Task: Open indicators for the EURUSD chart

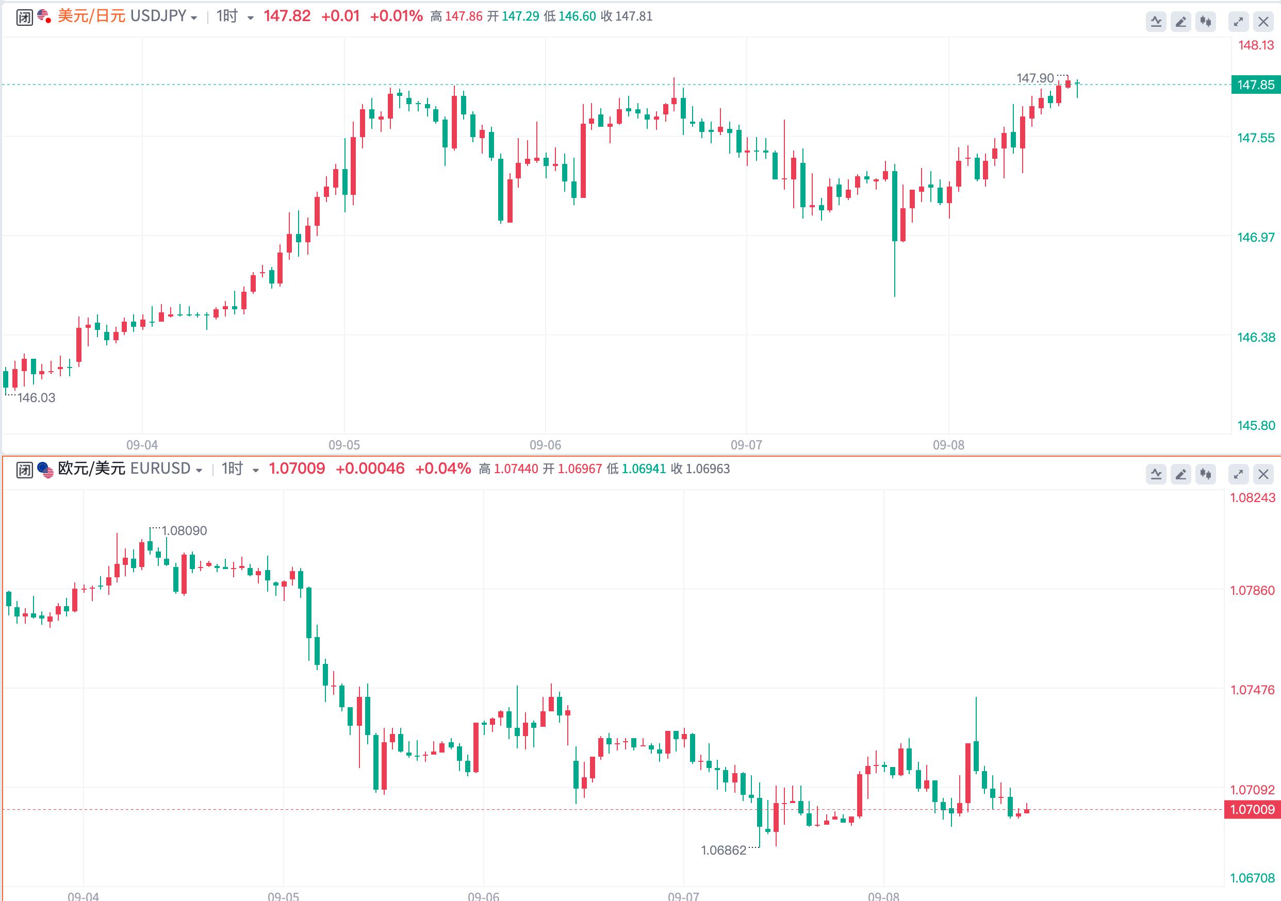Action: coord(1156,475)
